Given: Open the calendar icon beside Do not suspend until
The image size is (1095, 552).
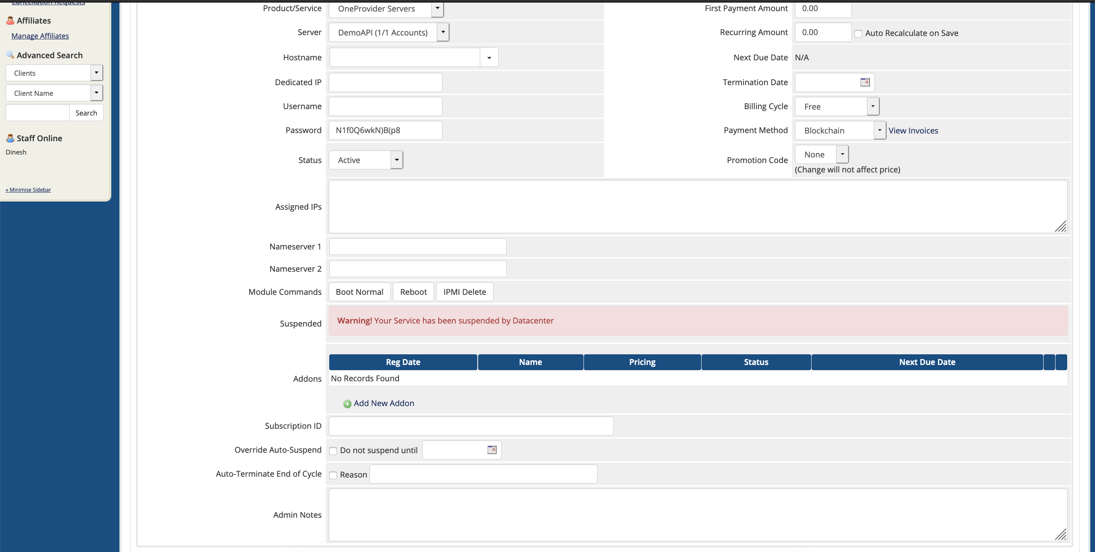Looking at the screenshot, I should coord(491,450).
